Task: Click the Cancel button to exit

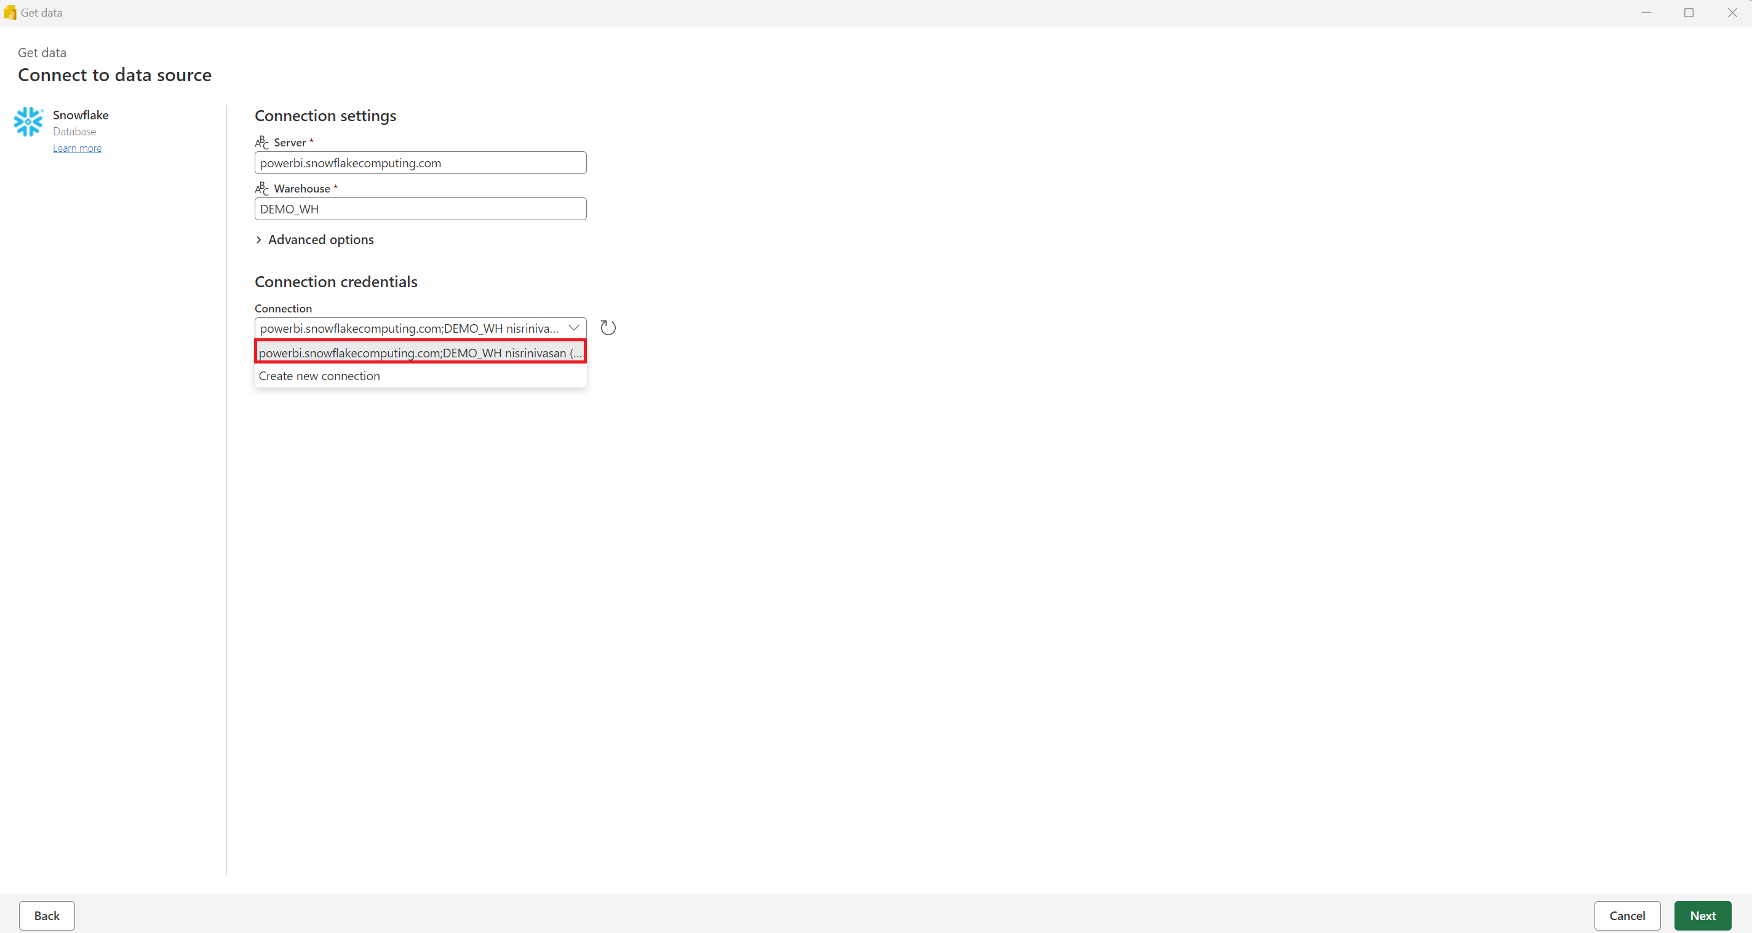Action: click(x=1628, y=915)
